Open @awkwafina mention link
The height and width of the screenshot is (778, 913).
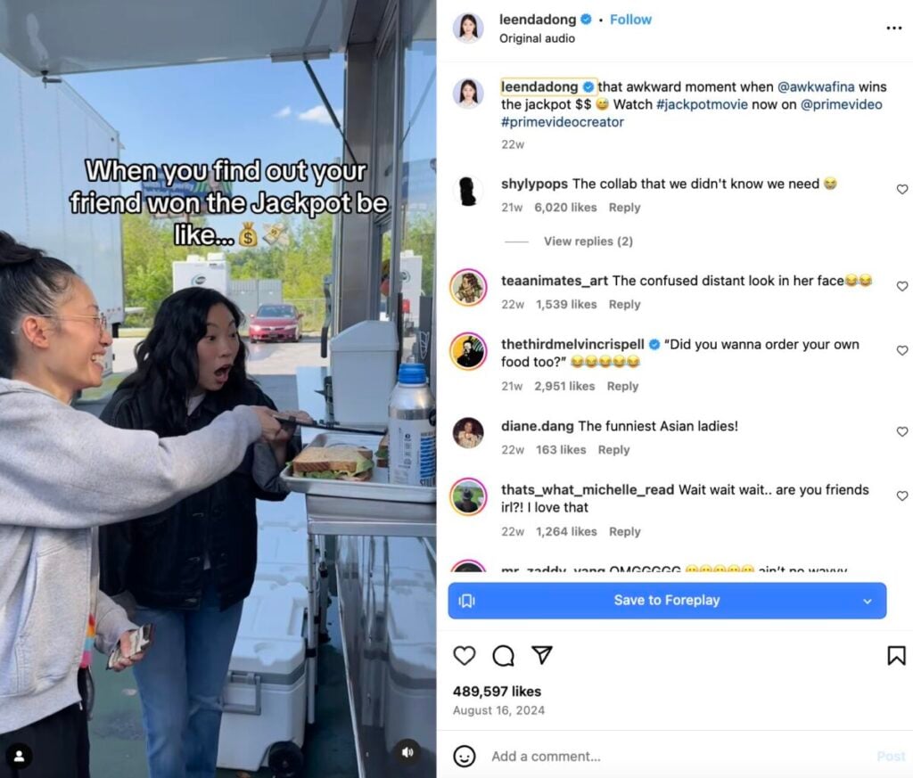coord(816,86)
